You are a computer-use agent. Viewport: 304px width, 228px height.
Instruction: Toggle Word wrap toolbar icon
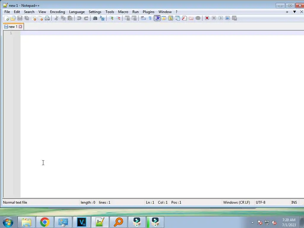(x=143, y=18)
